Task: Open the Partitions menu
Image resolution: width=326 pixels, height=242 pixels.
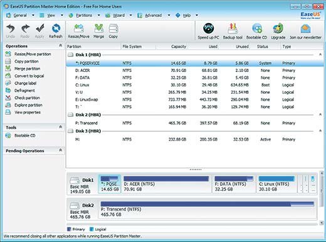Action: coord(80,15)
